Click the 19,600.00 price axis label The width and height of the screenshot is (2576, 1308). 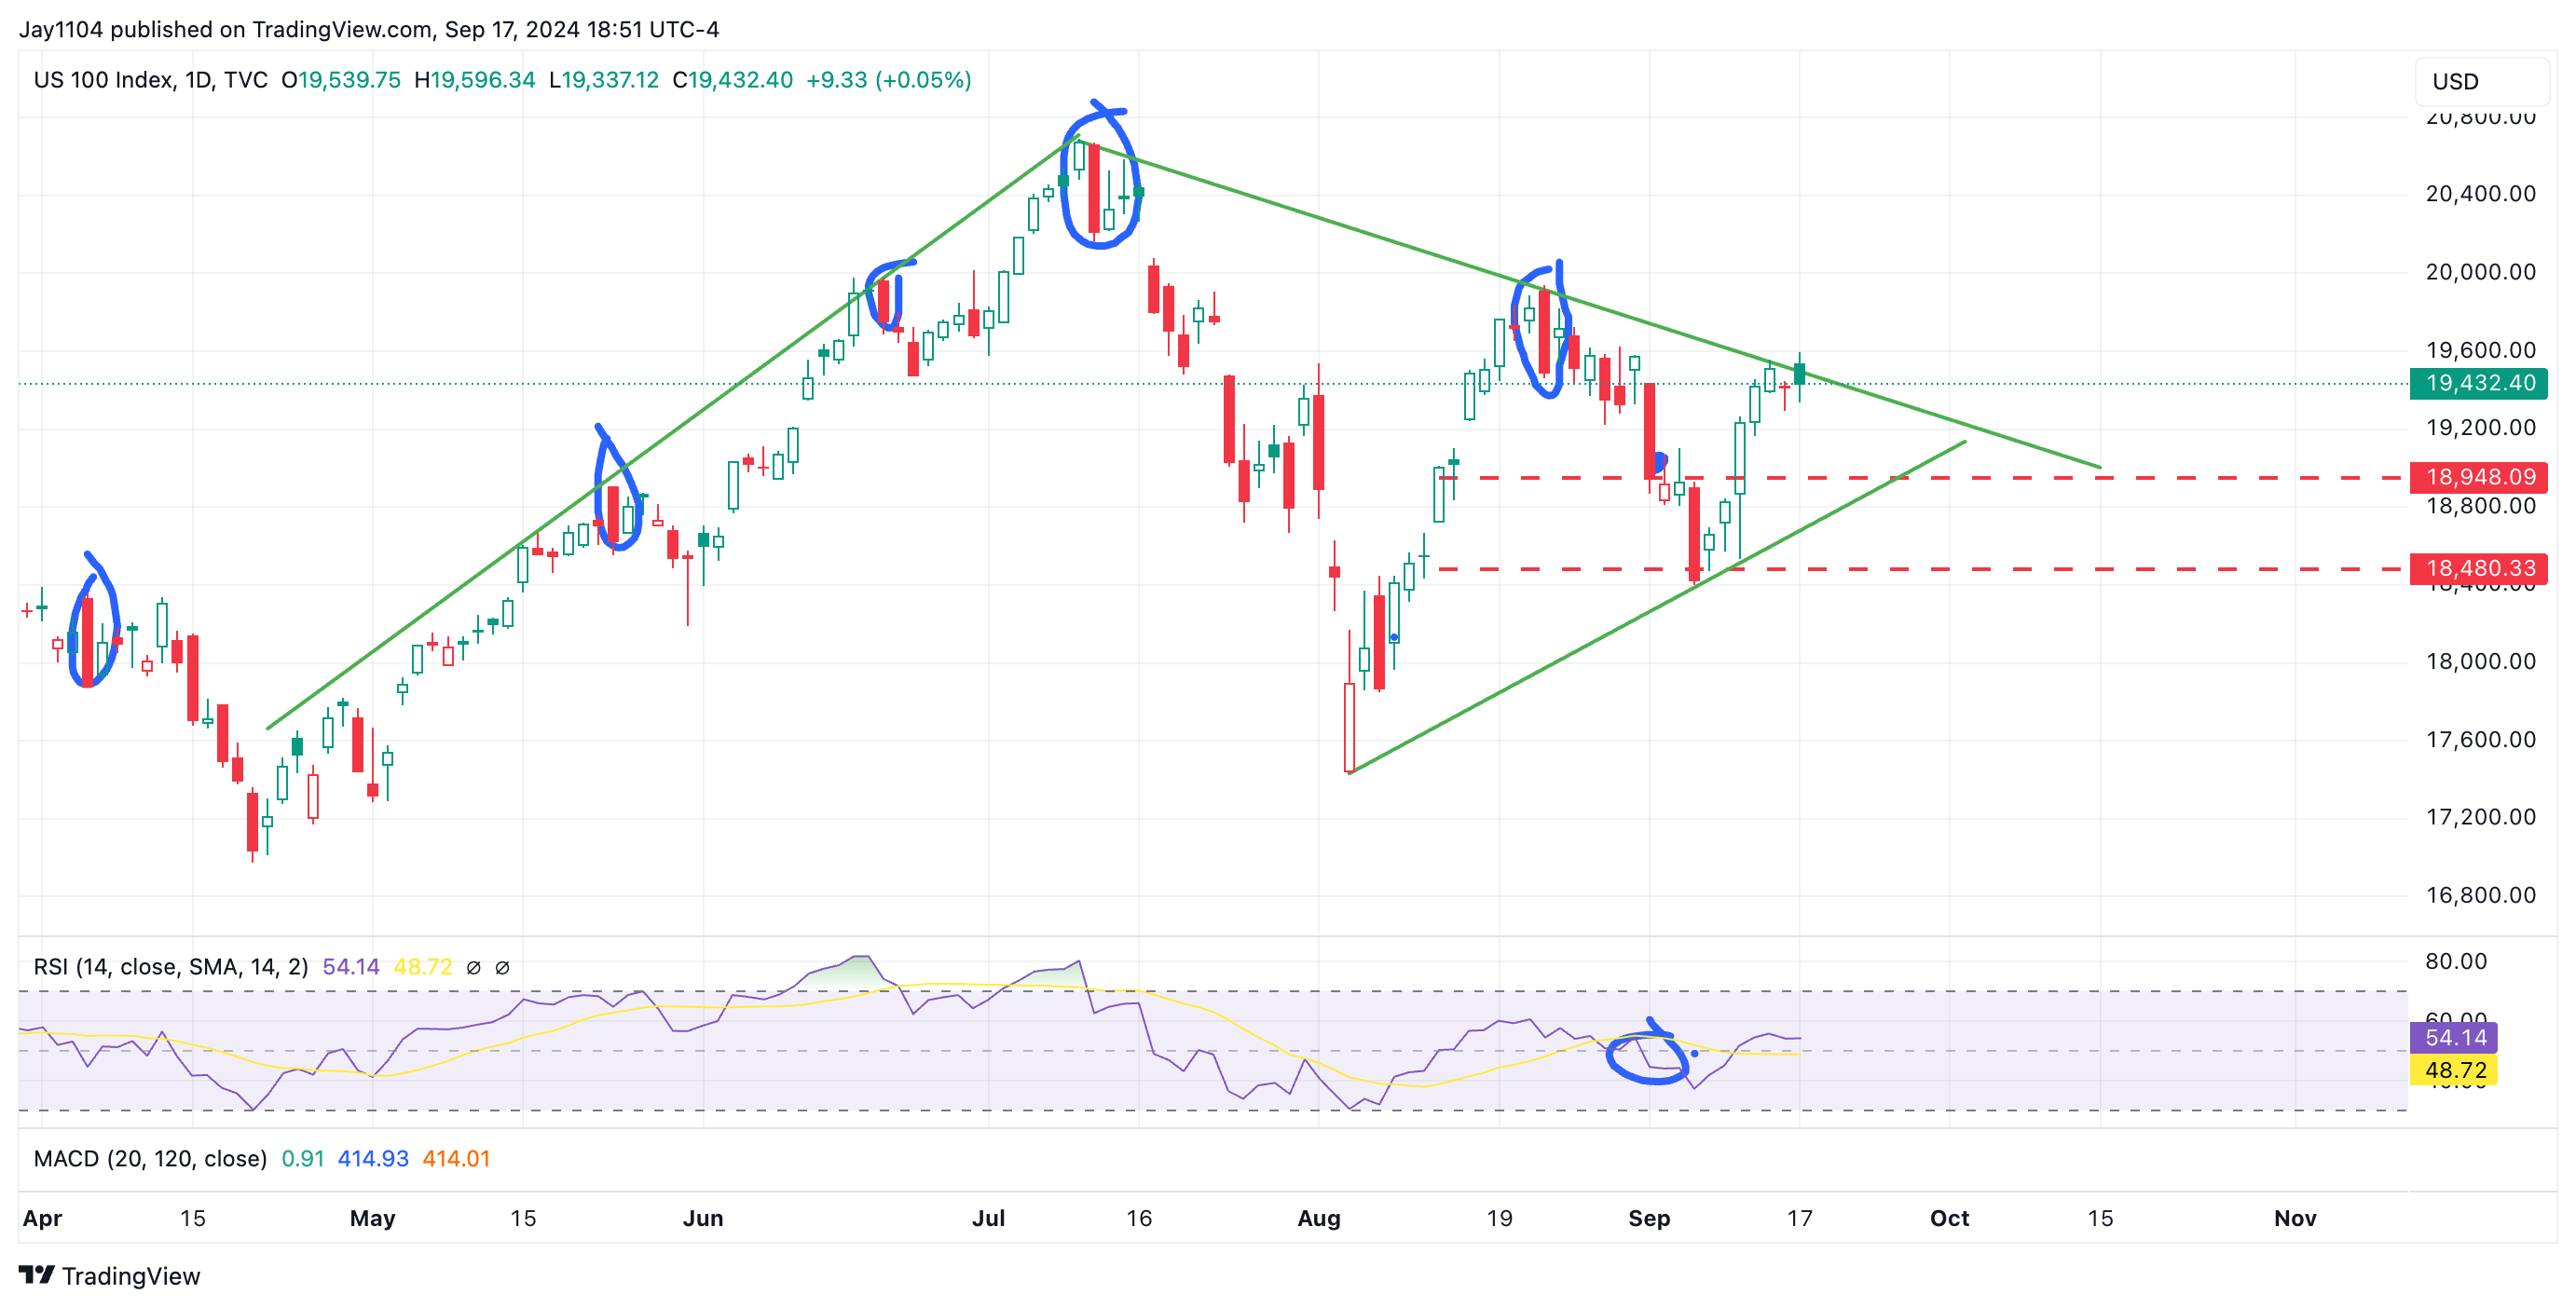click(2480, 349)
